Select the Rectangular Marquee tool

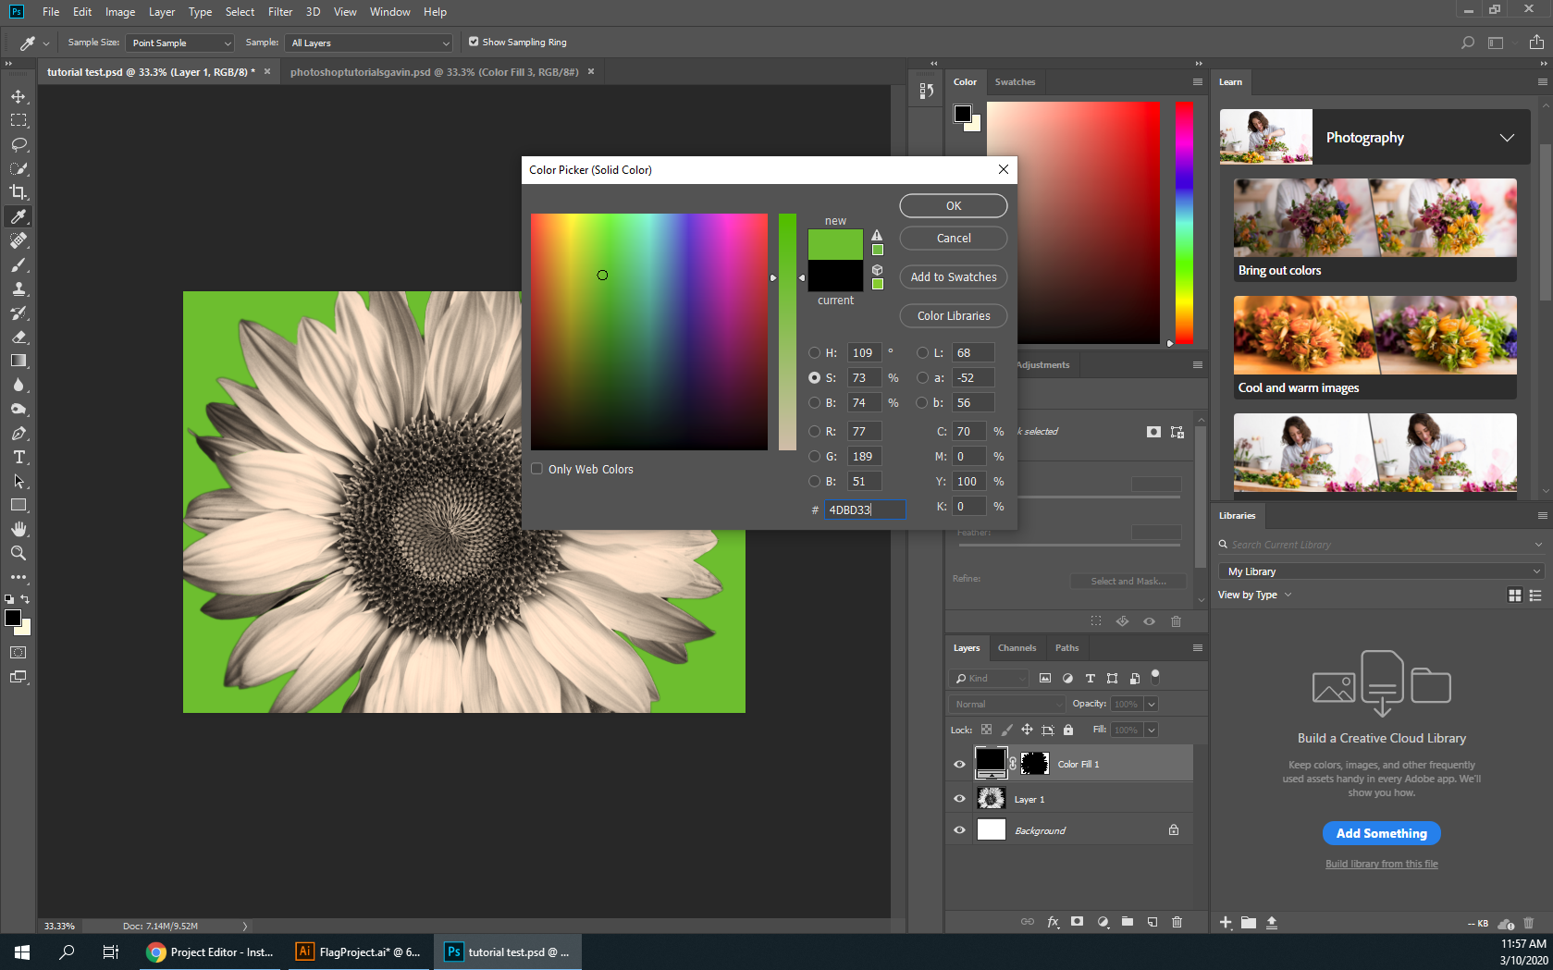pos(18,120)
